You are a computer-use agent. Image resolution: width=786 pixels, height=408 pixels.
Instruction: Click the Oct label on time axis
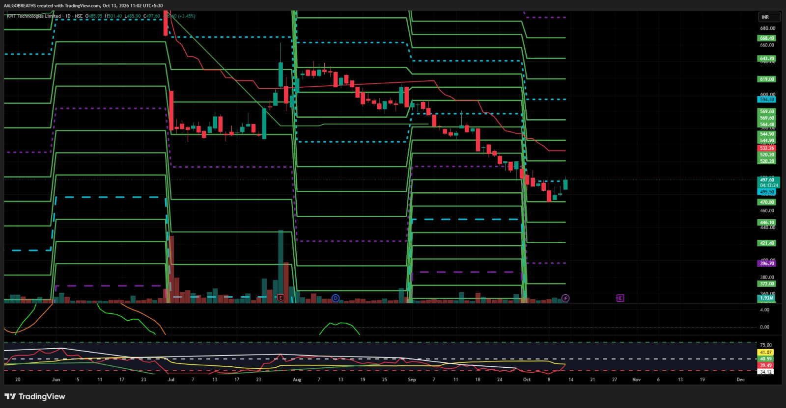click(527, 379)
